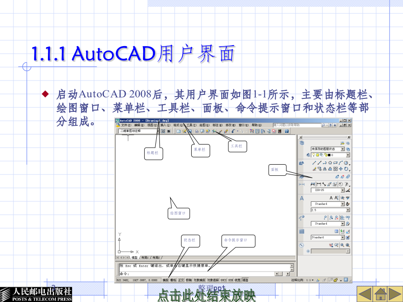The image size is (403, 302).
Task: Open the 文件 menu
Action: click(x=126, y=125)
